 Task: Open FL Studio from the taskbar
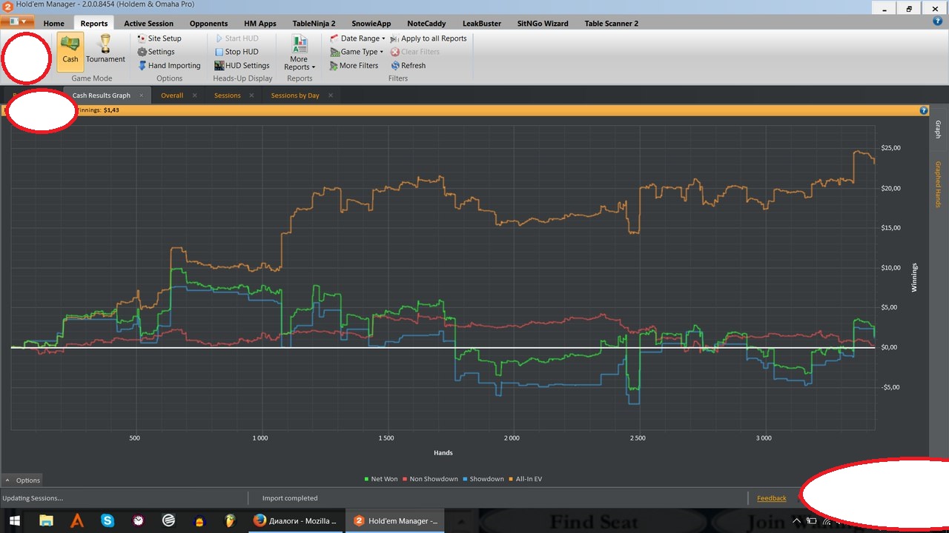[230, 521]
